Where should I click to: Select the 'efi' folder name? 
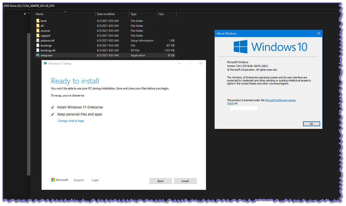click(x=42, y=26)
